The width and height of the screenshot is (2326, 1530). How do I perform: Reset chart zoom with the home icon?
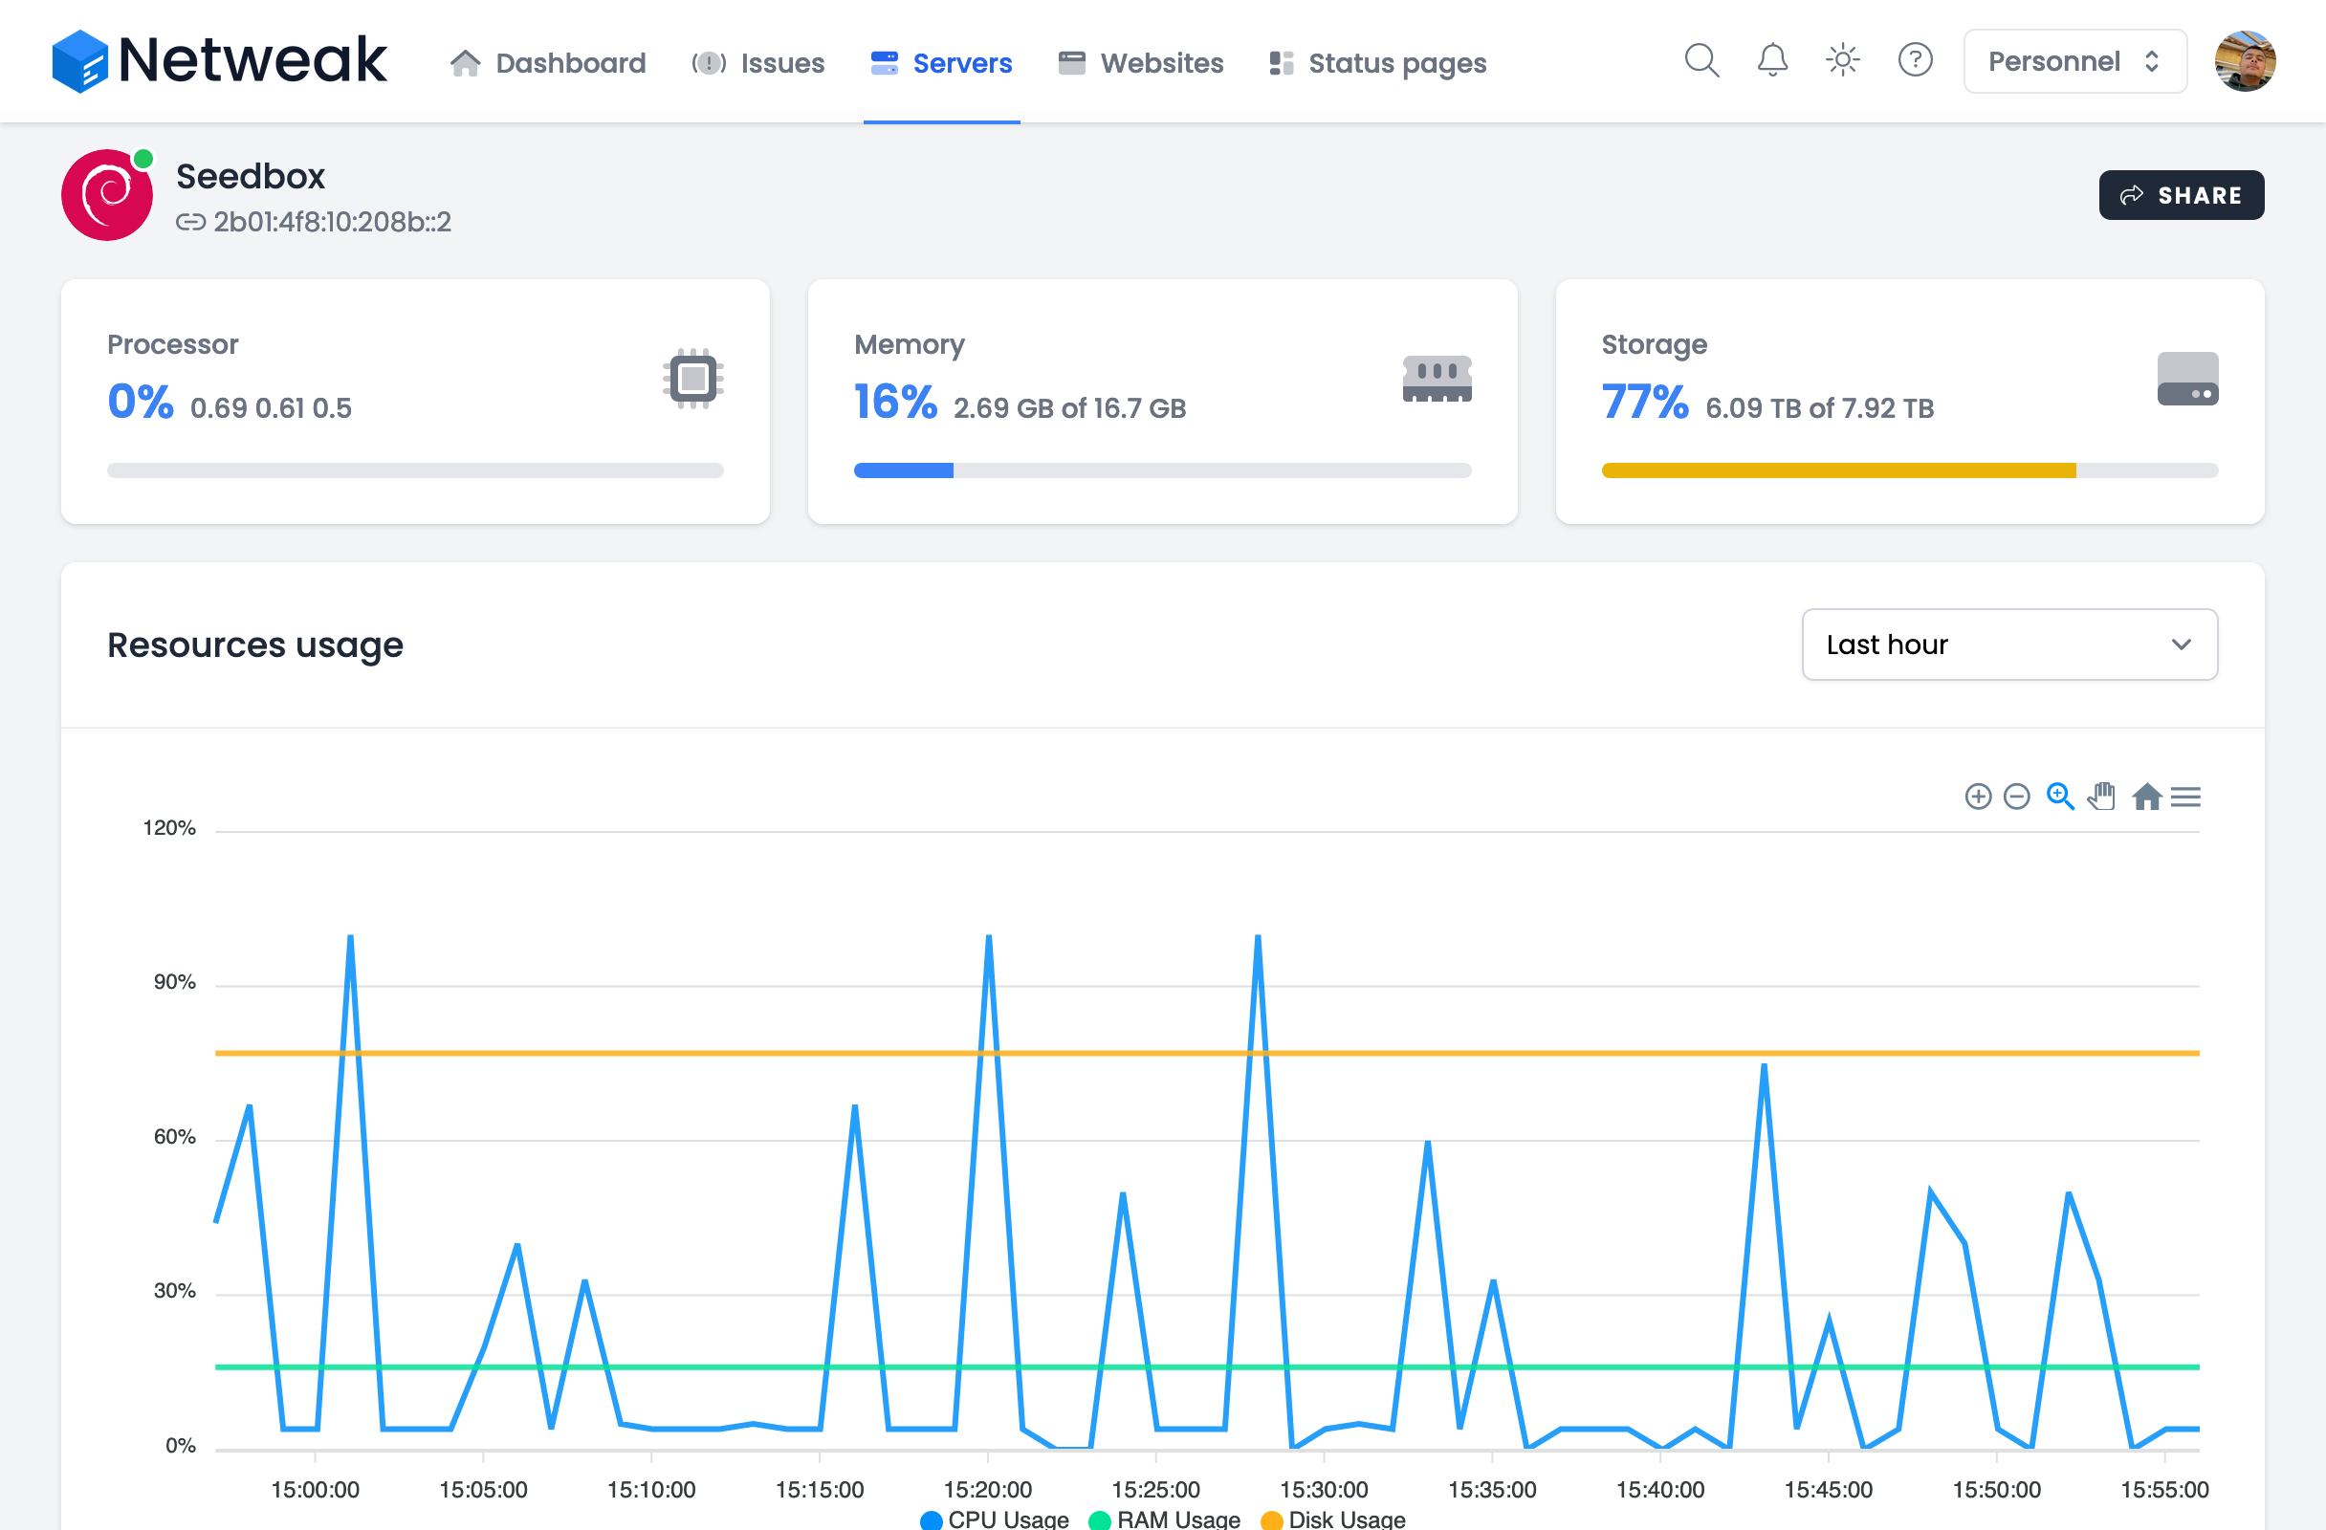[x=2148, y=797]
